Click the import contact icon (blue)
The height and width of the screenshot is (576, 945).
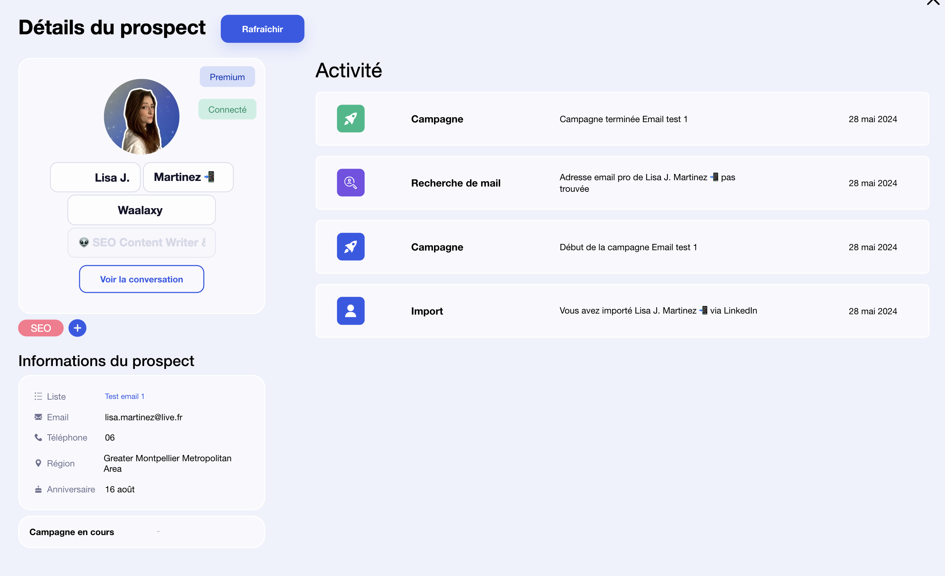pyautogui.click(x=351, y=311)
